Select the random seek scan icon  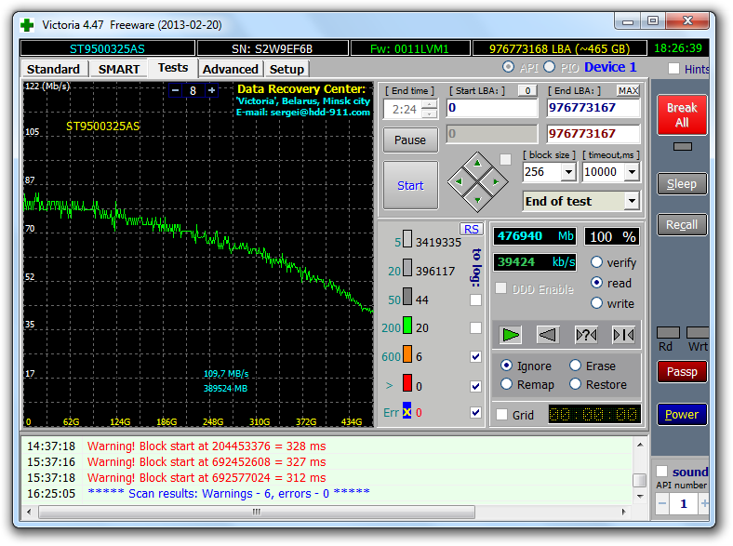(586, 335)
